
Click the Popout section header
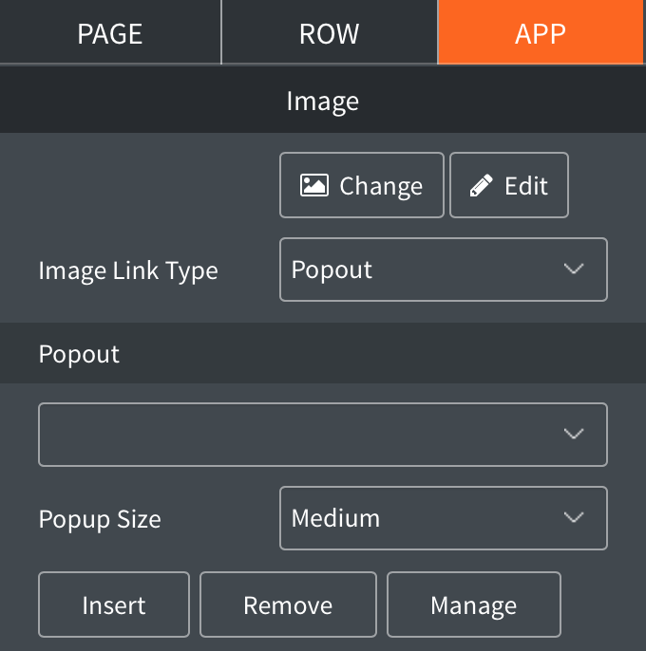80,354
